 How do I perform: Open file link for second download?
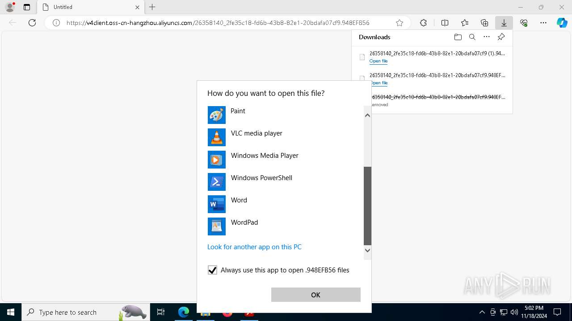379,83
